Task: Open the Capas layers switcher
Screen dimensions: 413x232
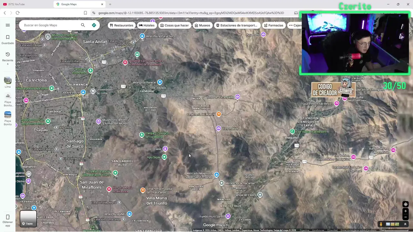Action: pyautogui.click(x=28, y=218)
